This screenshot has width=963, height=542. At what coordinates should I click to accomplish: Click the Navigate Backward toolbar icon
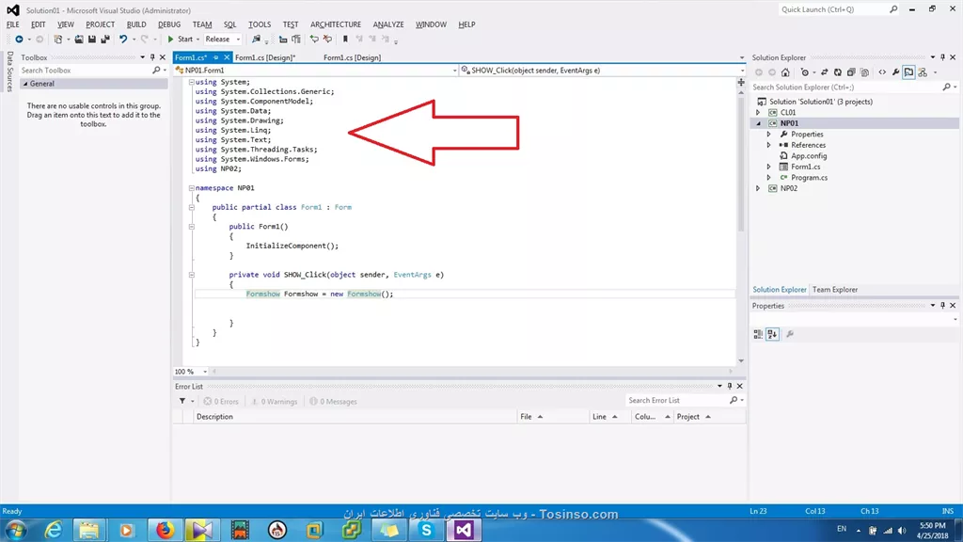pos(19,40)
